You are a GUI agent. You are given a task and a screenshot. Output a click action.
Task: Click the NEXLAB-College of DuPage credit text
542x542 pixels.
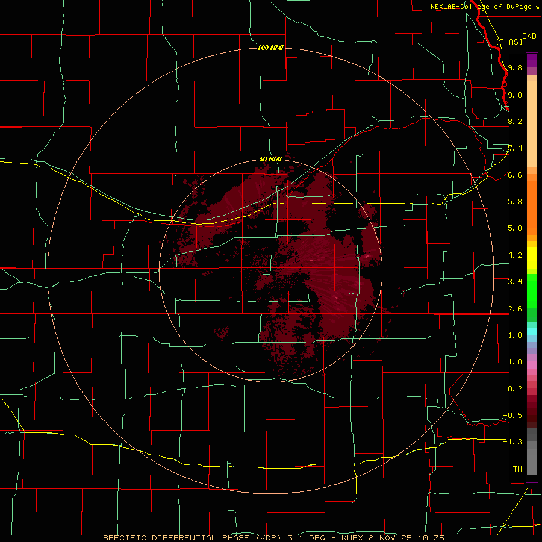coord(481,7)
